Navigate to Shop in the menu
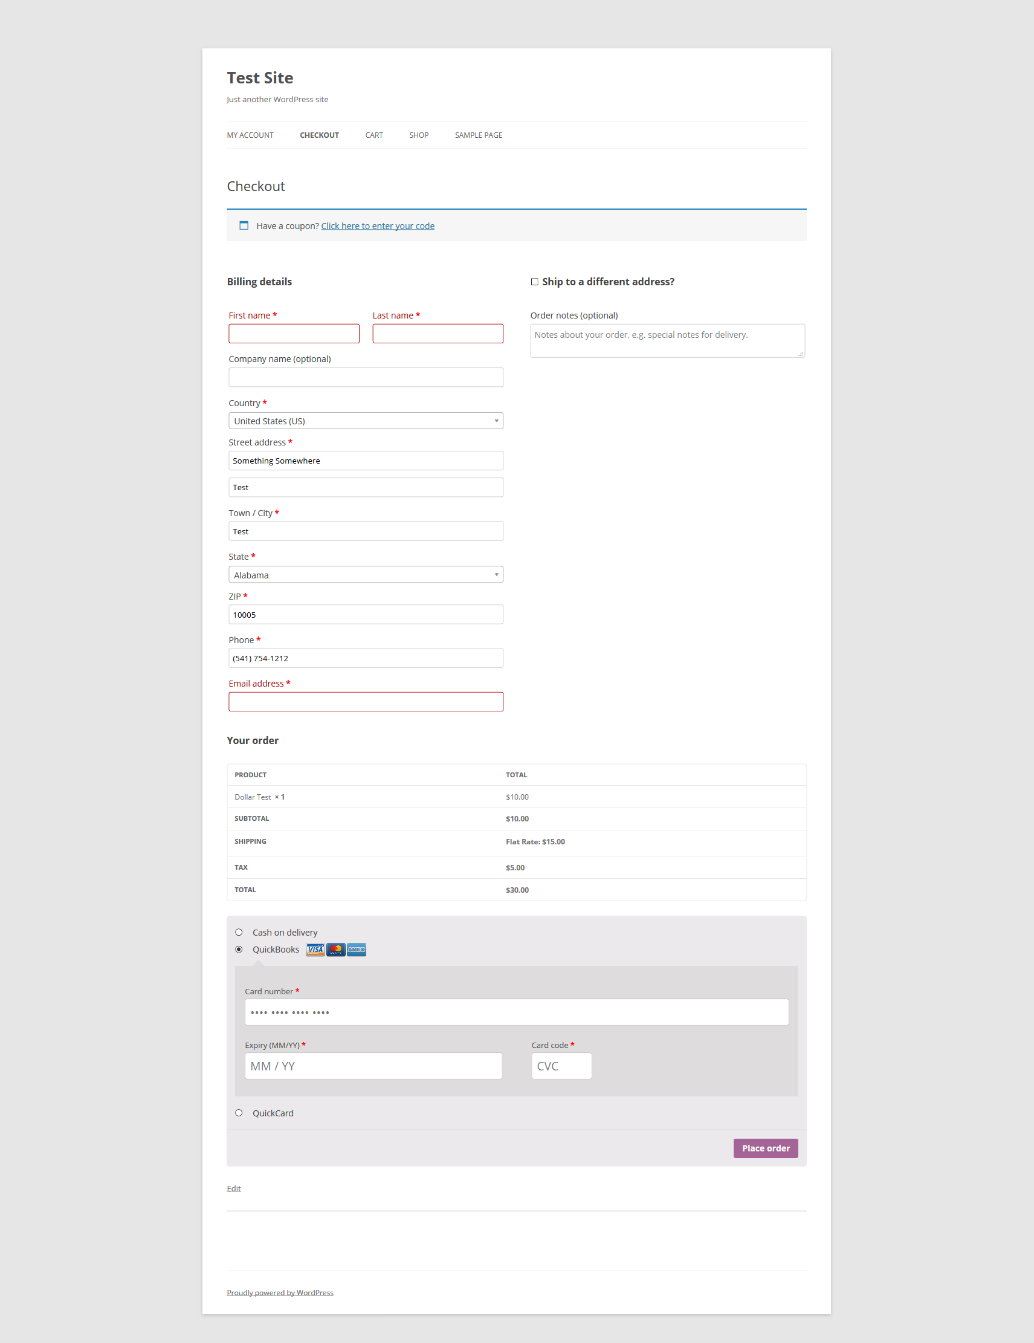The image size is (1034, 1343). pos(419,135)
